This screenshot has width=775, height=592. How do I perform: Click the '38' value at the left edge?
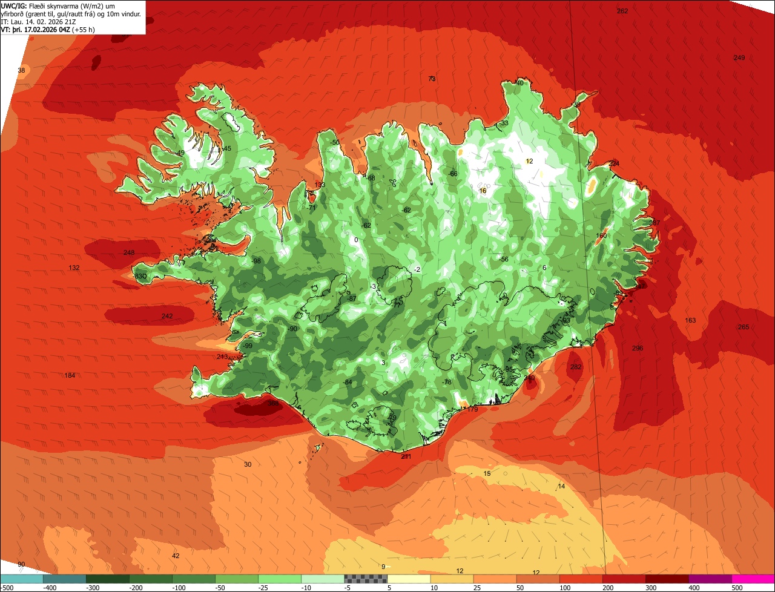coord(21,70)
